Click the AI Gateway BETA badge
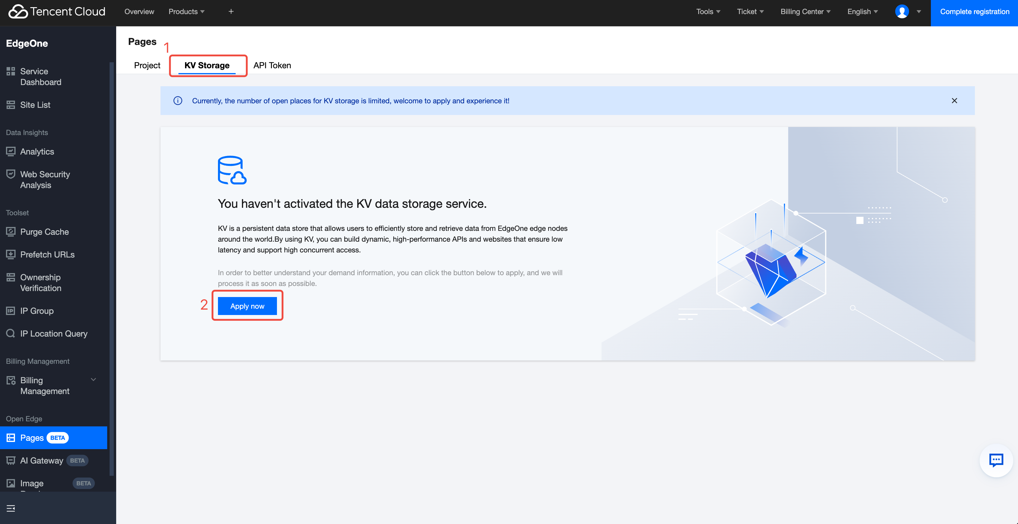 click(78, 461)
